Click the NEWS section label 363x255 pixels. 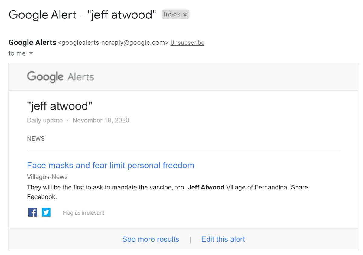pos(36,139)
